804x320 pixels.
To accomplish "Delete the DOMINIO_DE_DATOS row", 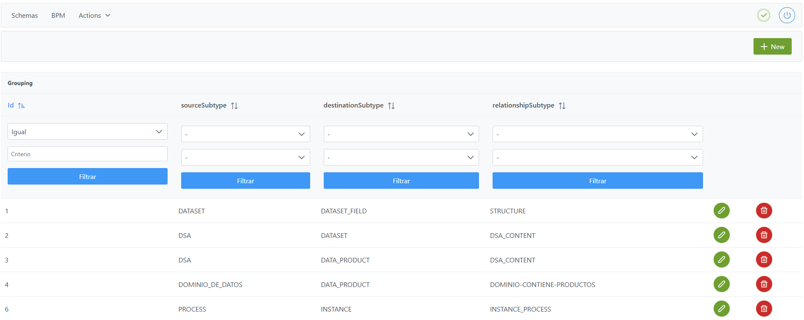I will (764, 284).
